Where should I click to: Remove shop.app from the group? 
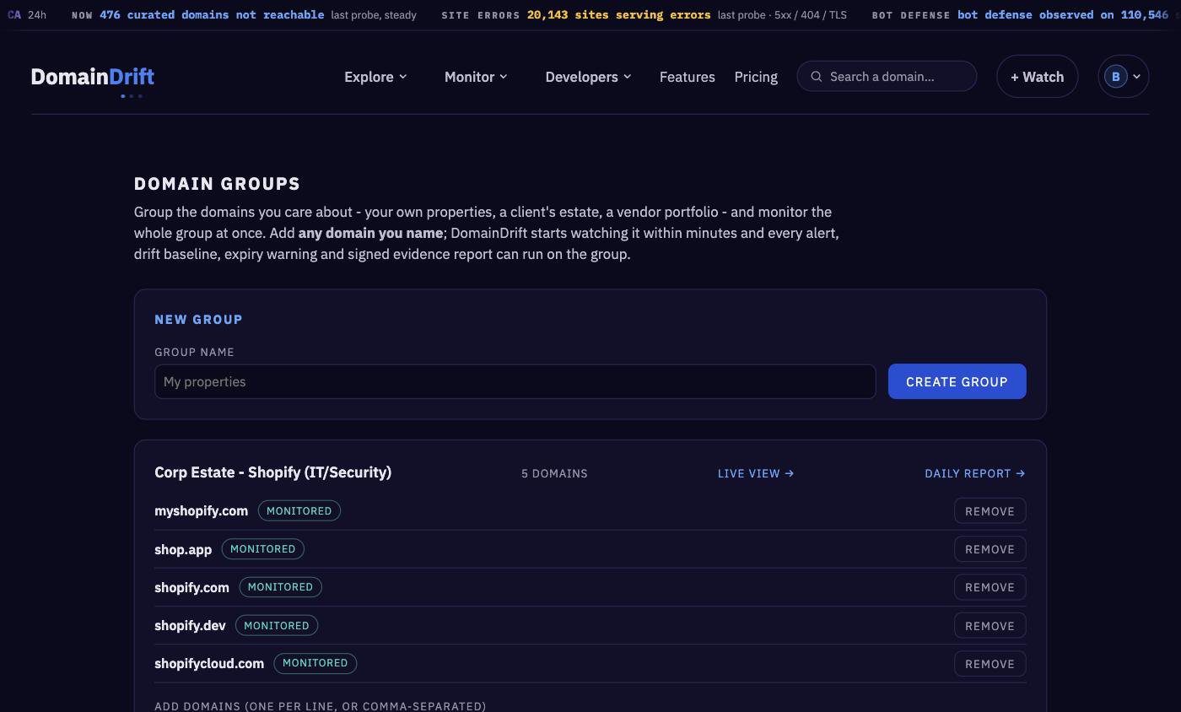click(990, 549)
